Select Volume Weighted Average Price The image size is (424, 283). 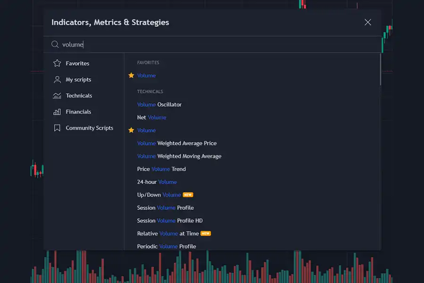click(x=177, y=143)
